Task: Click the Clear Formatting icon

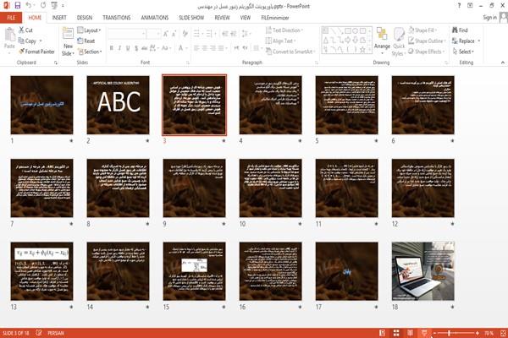Action: (x=185, y=33)
